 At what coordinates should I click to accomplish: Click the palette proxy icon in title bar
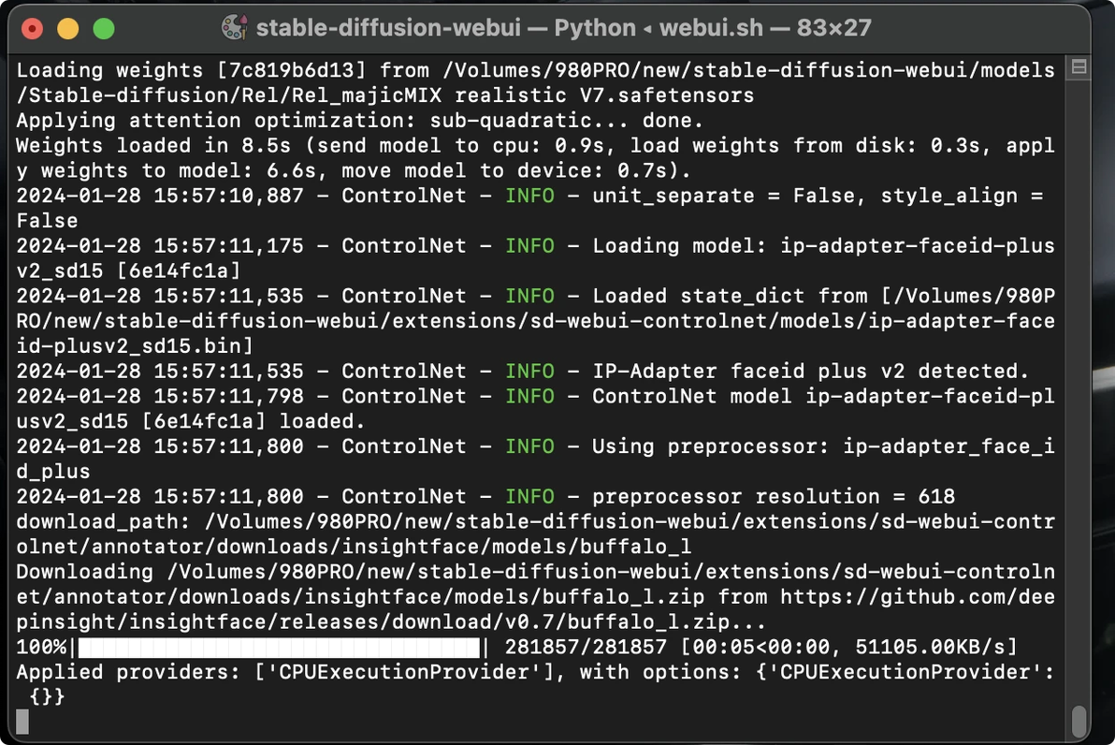[234, 28]
